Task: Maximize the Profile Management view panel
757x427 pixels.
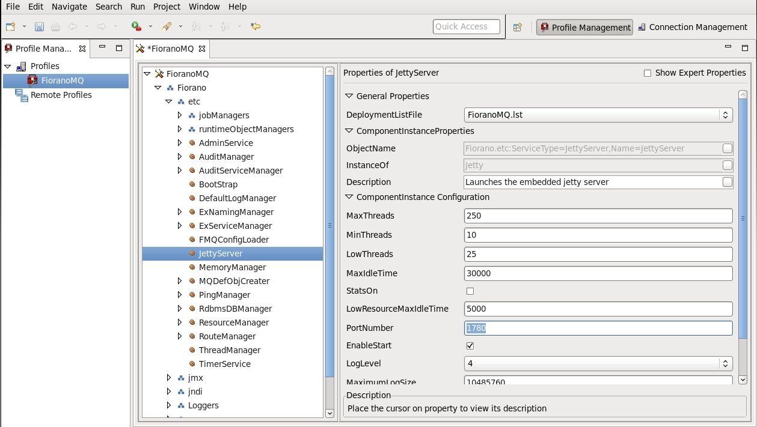Action: [x=119, y=47]
